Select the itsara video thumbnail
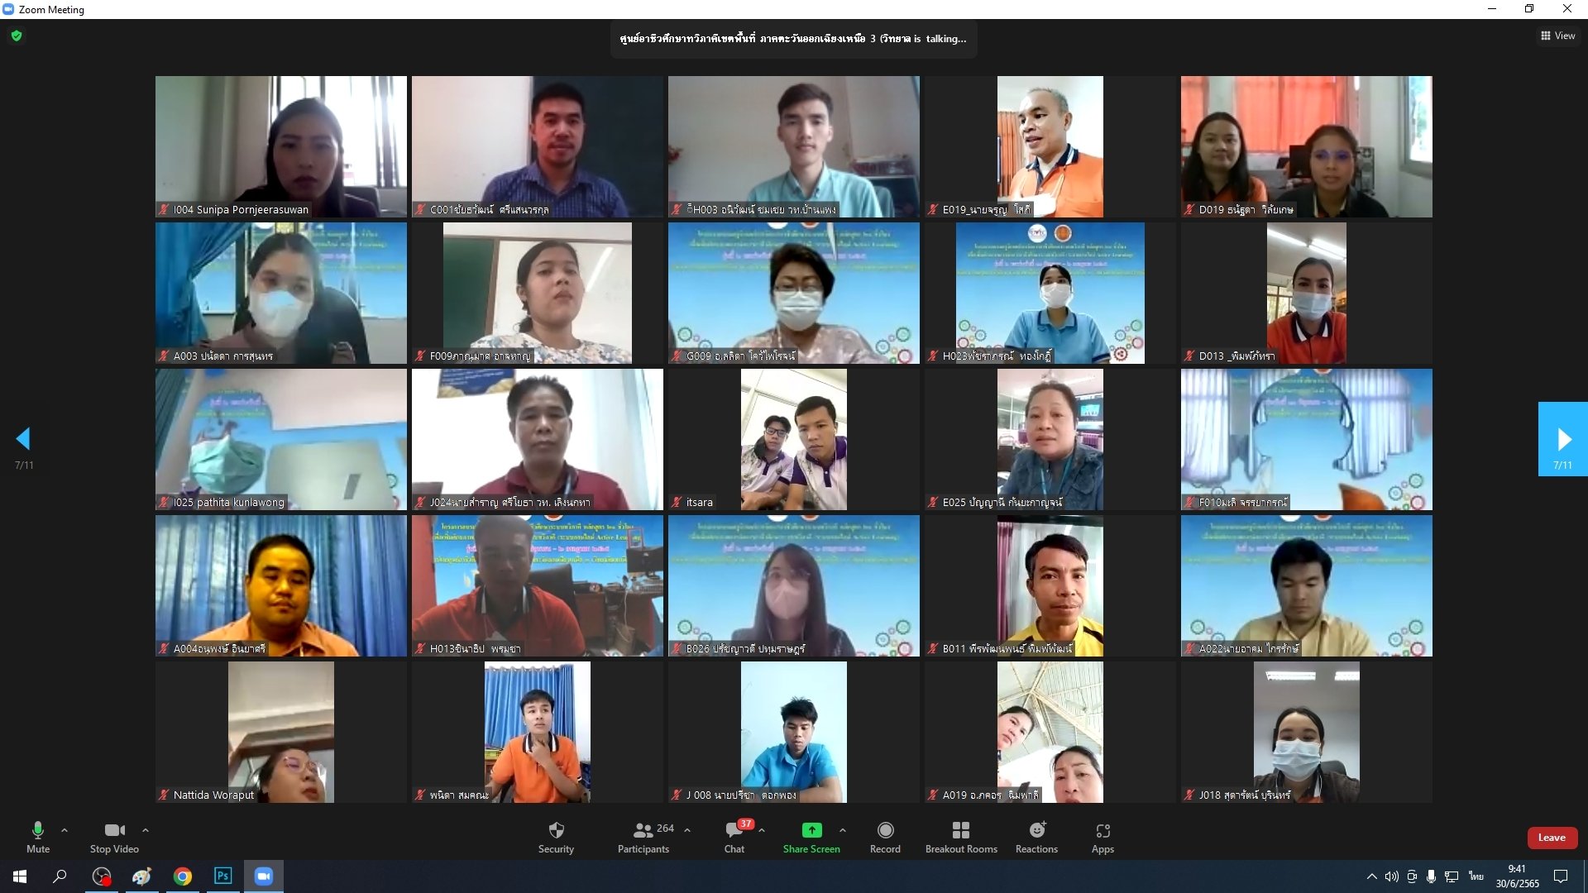Screen dimensions: 1588x893 [793, 439]
